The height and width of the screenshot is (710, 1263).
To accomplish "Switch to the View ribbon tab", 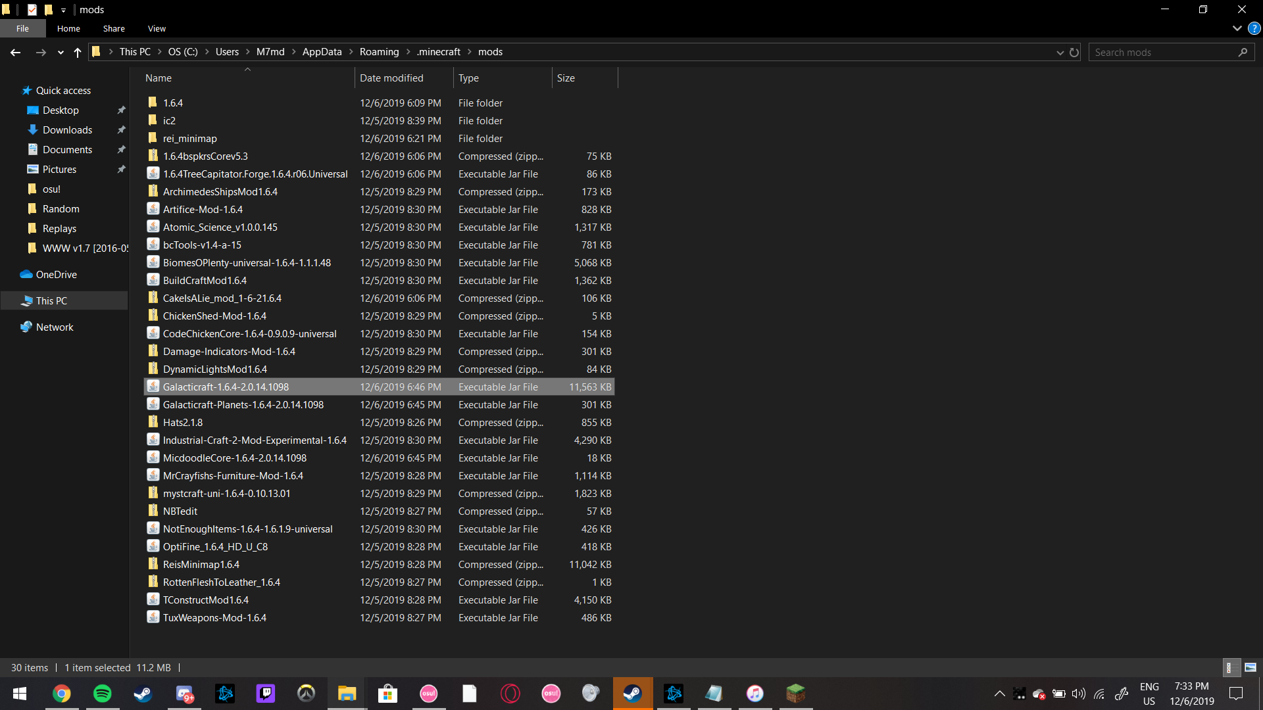I will pyautogui.click(x=156, y=28).
